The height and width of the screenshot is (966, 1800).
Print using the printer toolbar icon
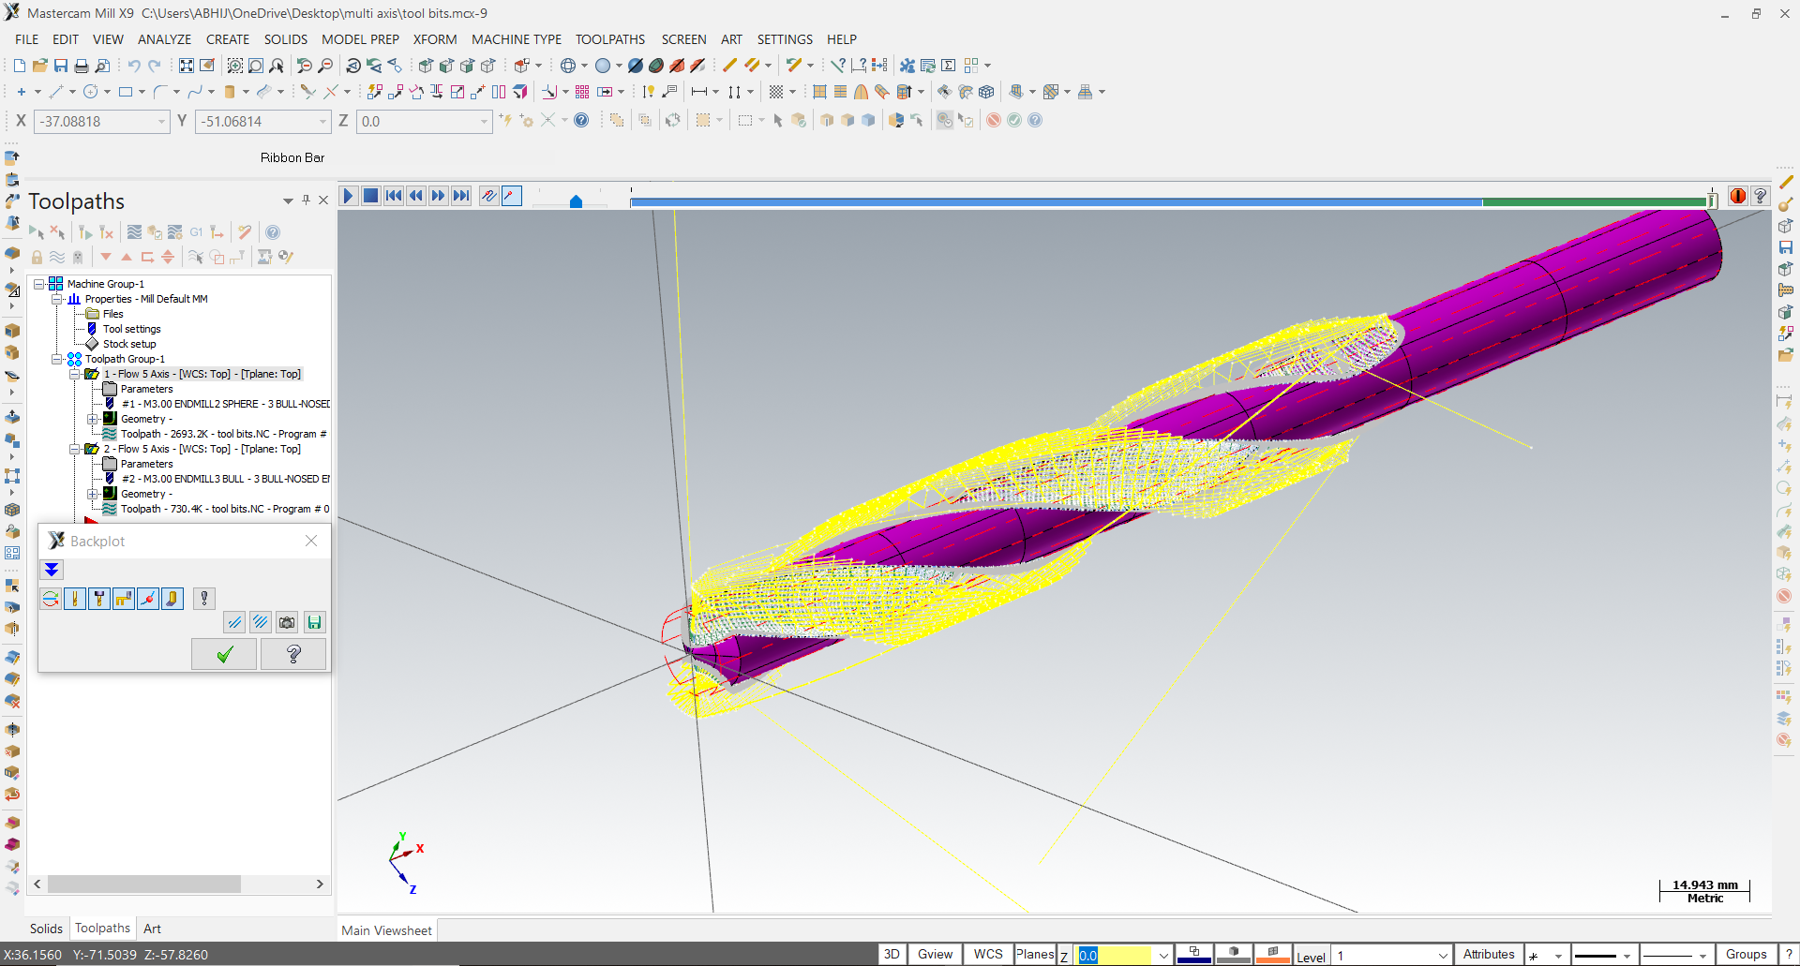[82, 66]
